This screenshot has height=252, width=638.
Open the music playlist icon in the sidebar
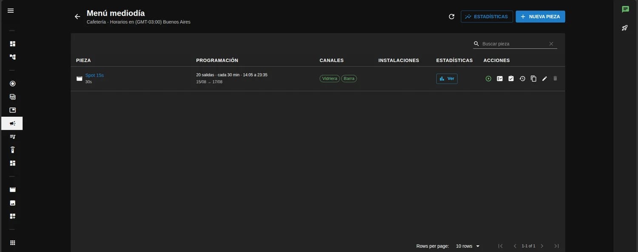click(x=12, y=137)
